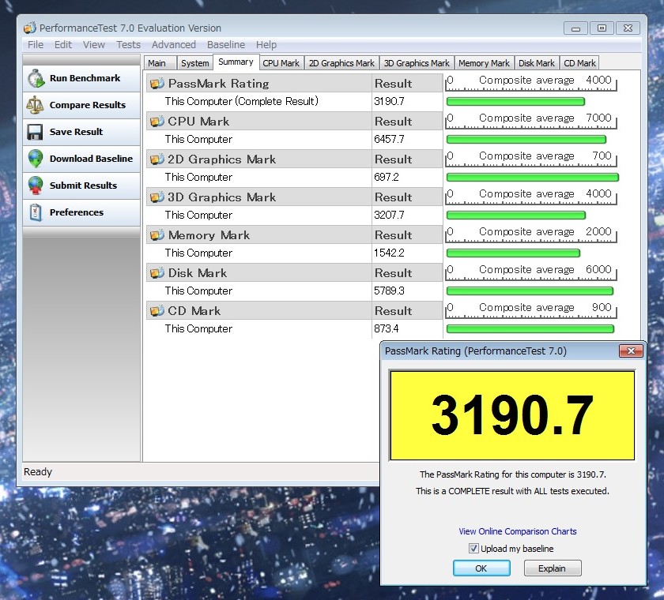Image resolution: width=664 pixels, height=600 pixels.
Task: Click the Submit Results button label
Action: pyautogui.click(x=83, y=186)
